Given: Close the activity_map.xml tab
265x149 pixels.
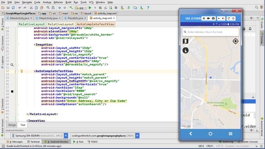Looking at the screenshot, I should coord(114,18).
